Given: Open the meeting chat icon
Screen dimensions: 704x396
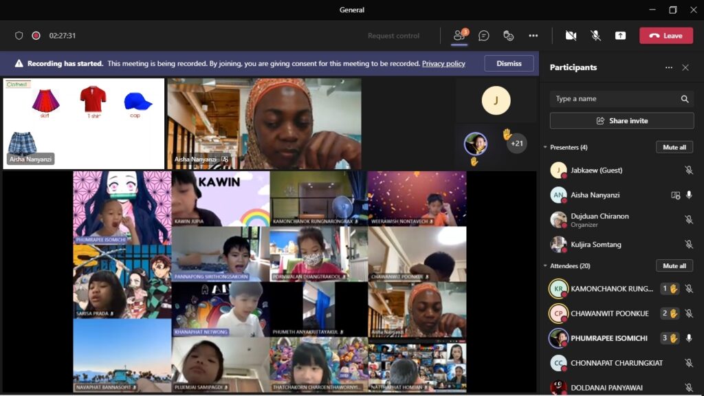Looking at the screenshot, I should [x=484, y=36].
